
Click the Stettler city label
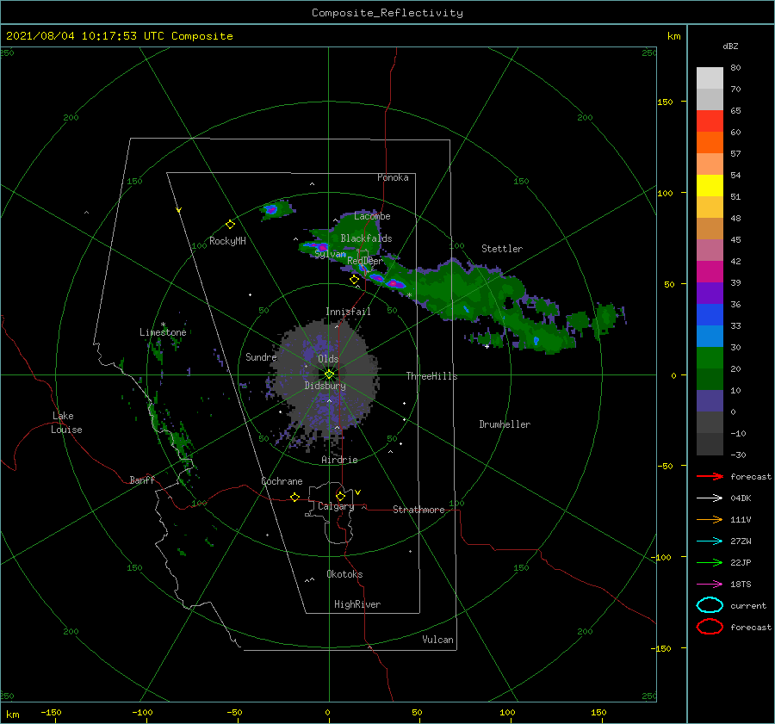[502, 249]
